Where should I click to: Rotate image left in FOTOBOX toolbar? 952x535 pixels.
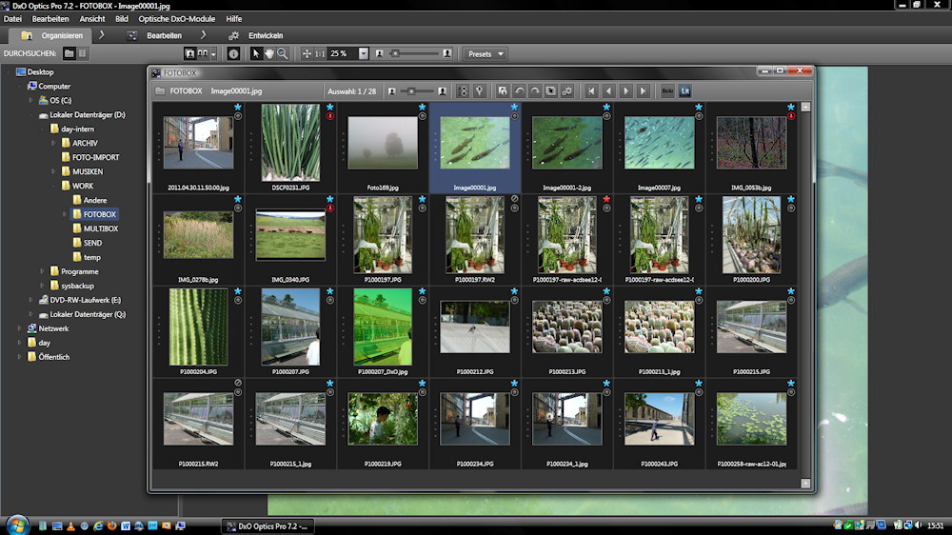click(519, 90)
